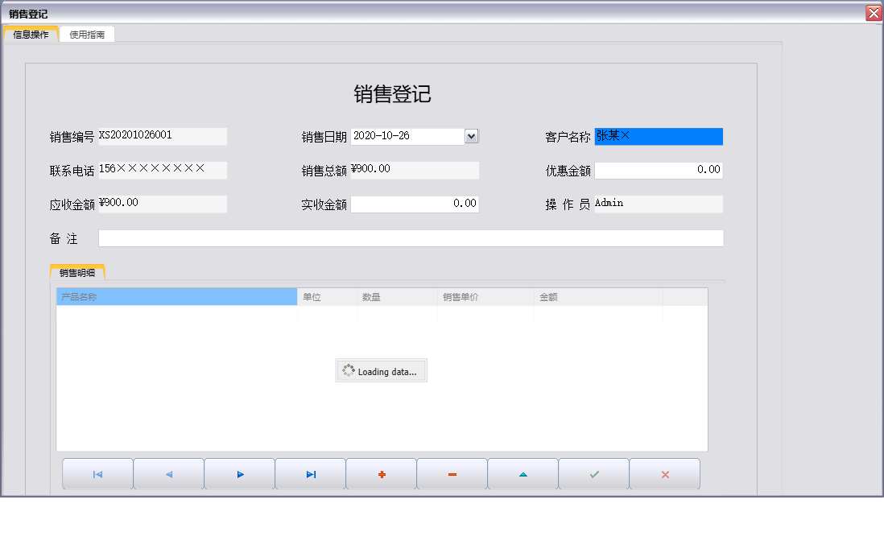
Task: Click the 销售明细 detail tab
Action: pos(76,272)
